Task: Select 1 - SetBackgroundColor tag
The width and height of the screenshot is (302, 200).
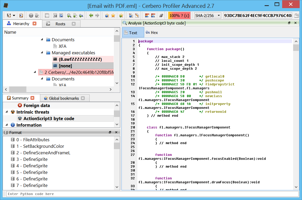Action: click(x=40, y=146)
